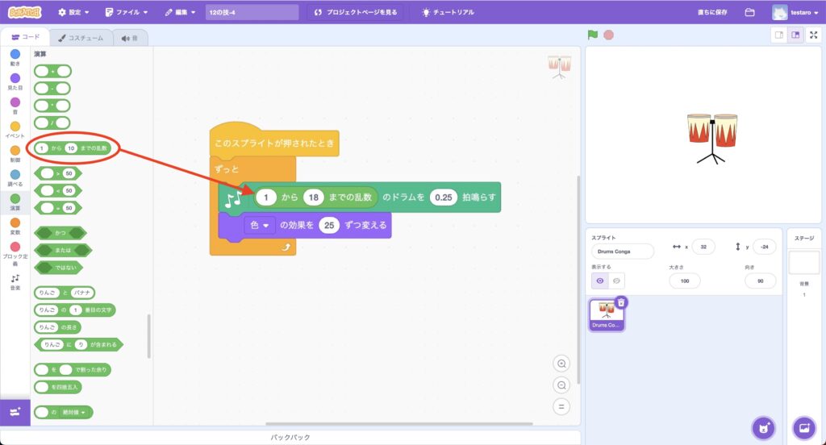Switch to the sound tab

130,38
